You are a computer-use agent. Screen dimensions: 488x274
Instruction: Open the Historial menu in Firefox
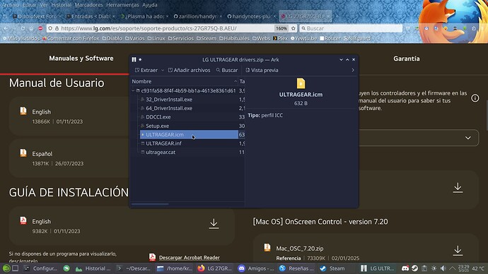coord(62,5)
